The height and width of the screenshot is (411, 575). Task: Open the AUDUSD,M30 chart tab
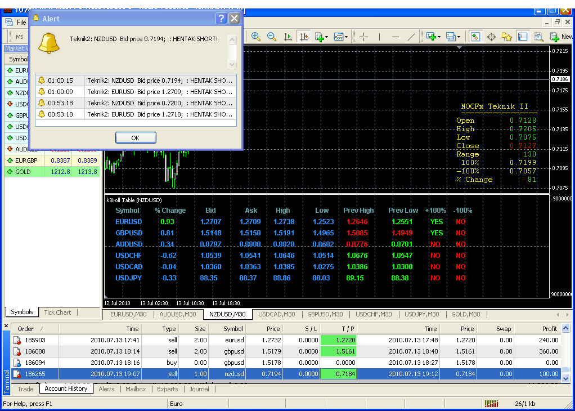[x=177, y=314]
